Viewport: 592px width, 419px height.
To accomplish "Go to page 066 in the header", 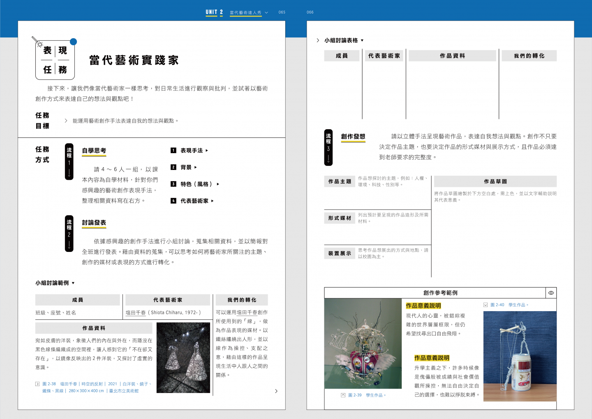I will [x=310, y=12].
